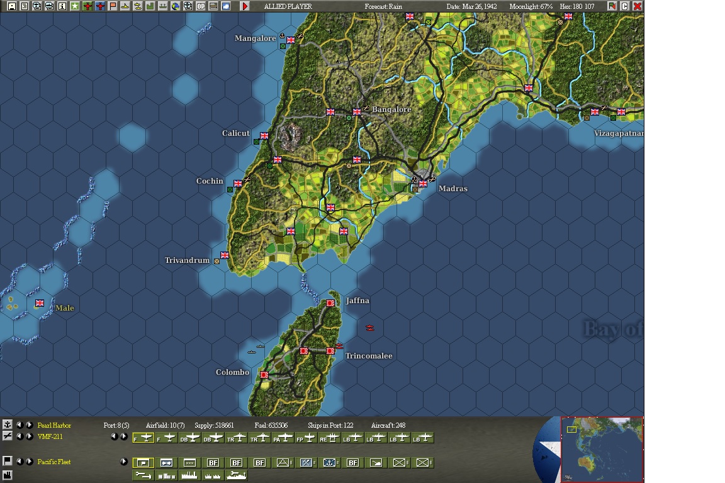Toggle the PA patrol aircraft filter
This screenshot has height=483, width=725.
[x=283, y=438]
